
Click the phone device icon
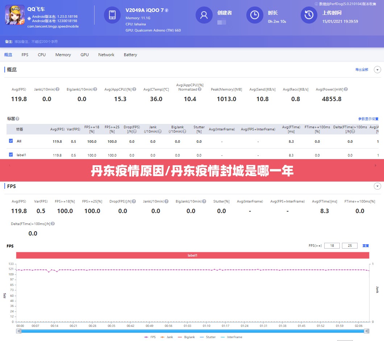click(x=112, y=15)
